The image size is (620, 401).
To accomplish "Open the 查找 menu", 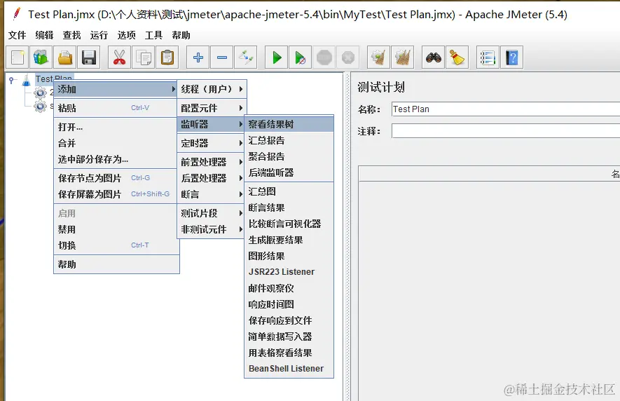I will pyautogui.click(x=71, y=35).
